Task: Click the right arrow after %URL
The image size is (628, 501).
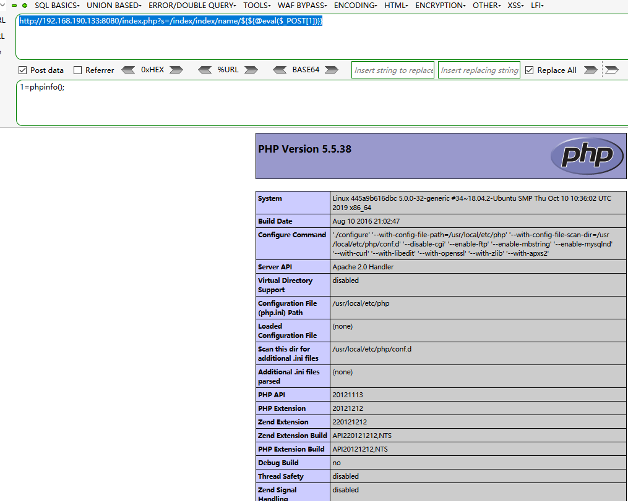Action: click(251, 70)
